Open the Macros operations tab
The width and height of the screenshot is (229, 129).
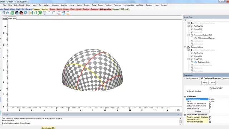225,78
